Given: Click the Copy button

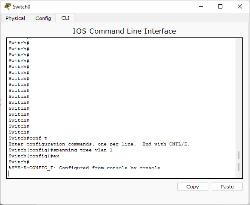Looking at the screenshot, I should point(193,186).
